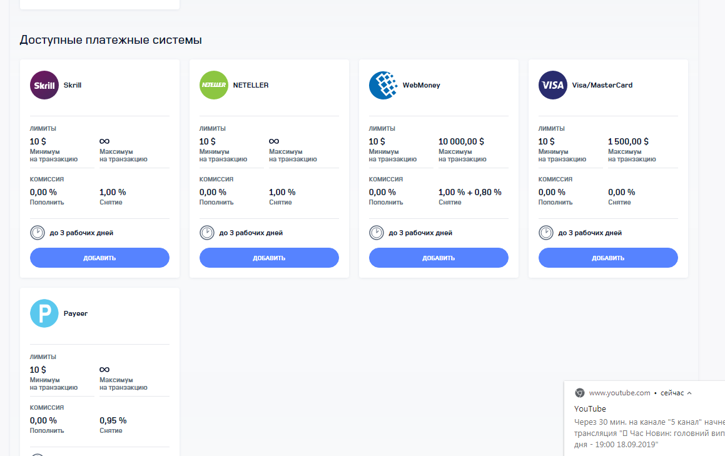Click the Visa/MasterCard card name label
The width and height of the screenshot is (725, 456).
click(x=602, y=85)
